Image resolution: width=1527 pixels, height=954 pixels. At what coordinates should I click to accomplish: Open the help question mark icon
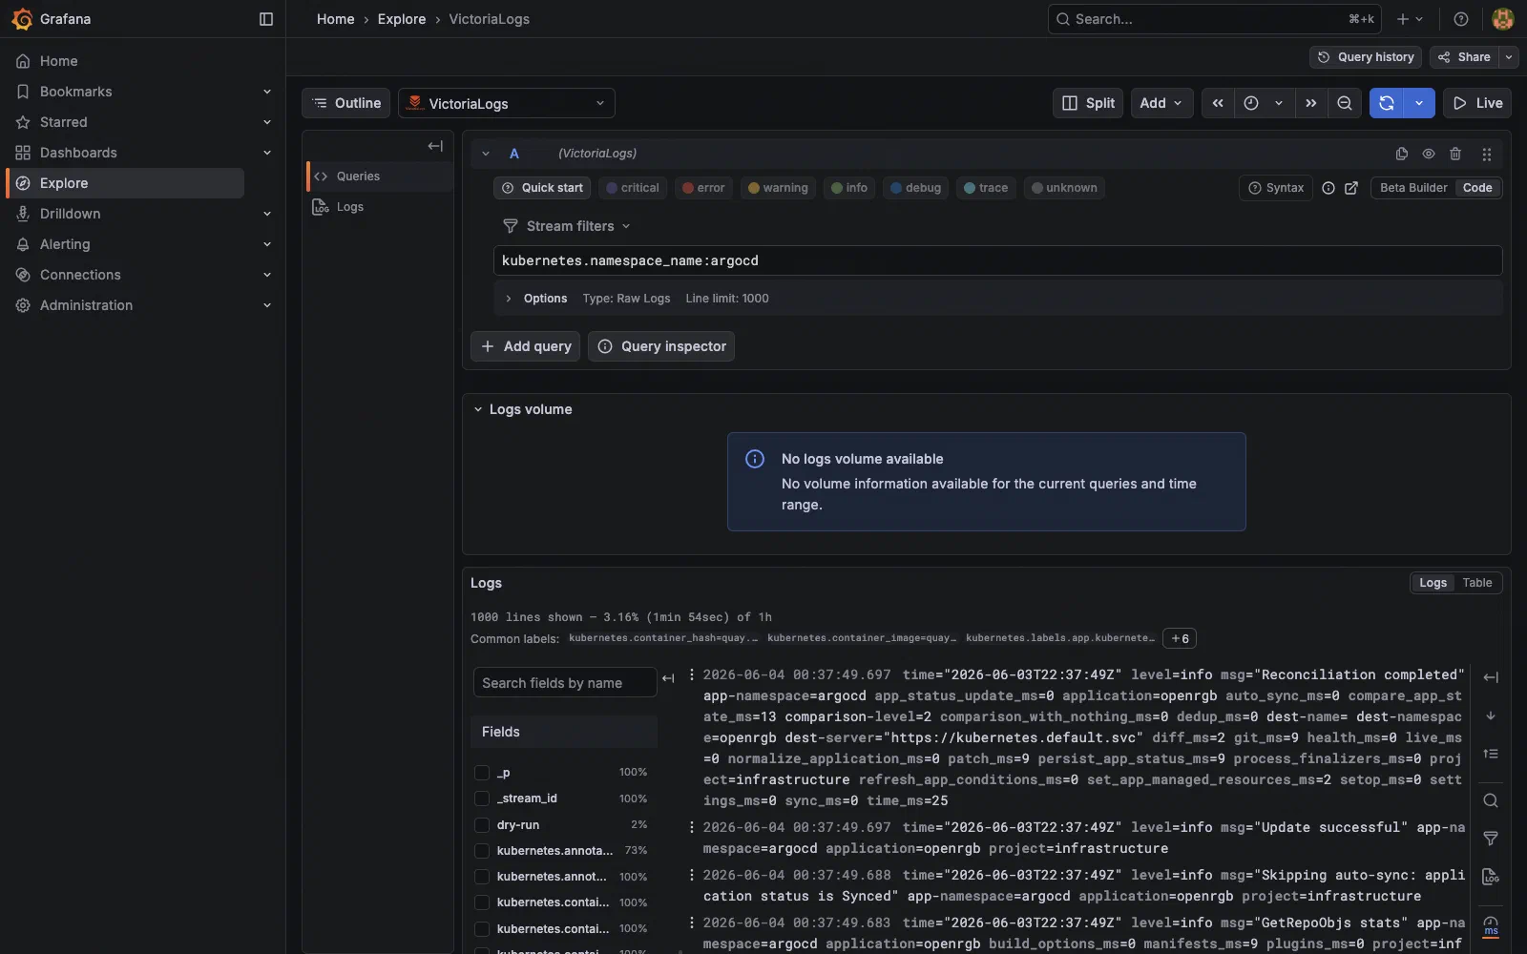1461,19
